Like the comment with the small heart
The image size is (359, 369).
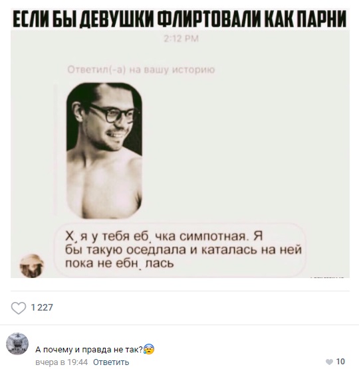pyautogui.click(x=329, y=362)
